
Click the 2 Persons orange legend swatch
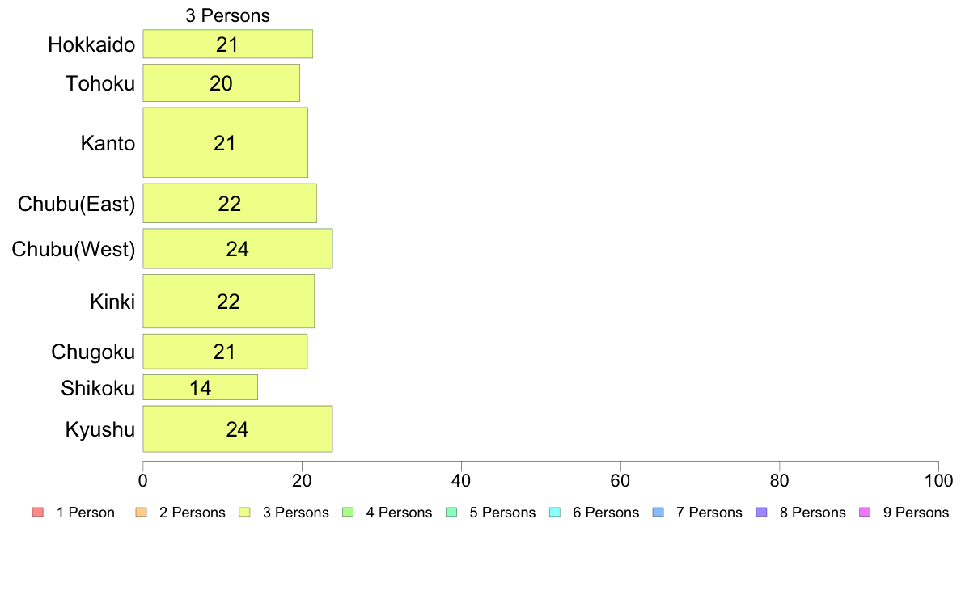141,513
